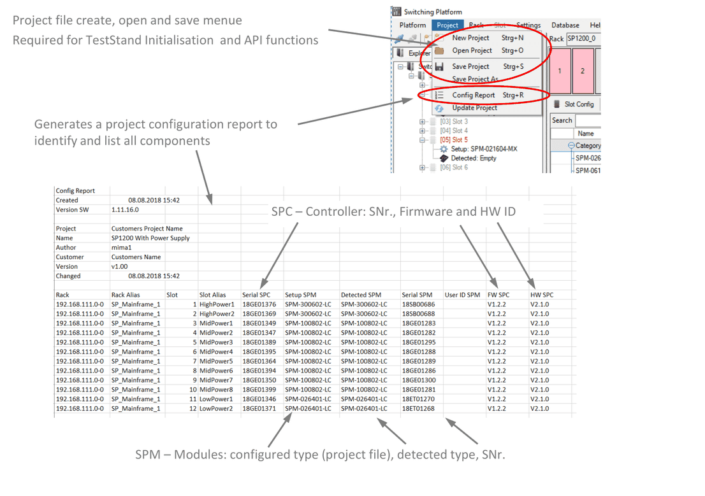705x496 pixels.
Task: Click the refresh icon beside Update Project
Action: coord(439,108)
